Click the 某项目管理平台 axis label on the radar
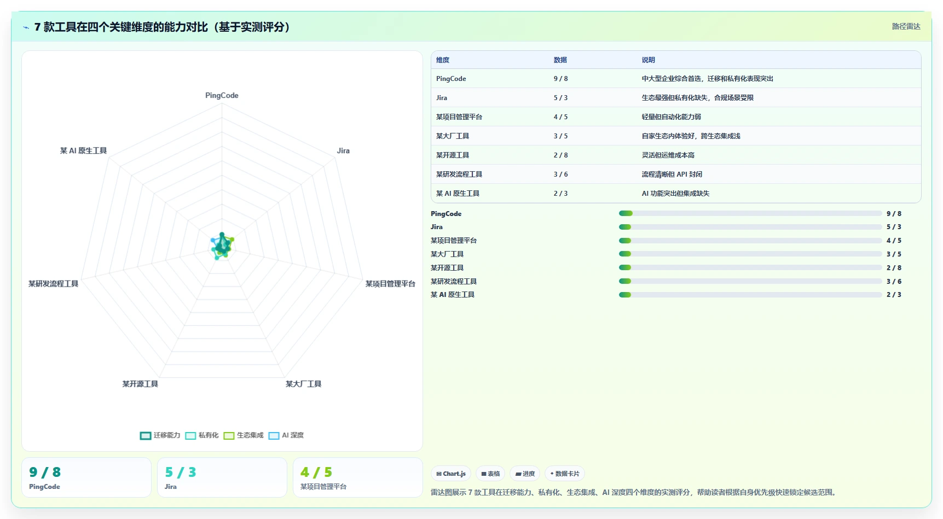Viewport: 943px width, 519px height. [390, 283]
